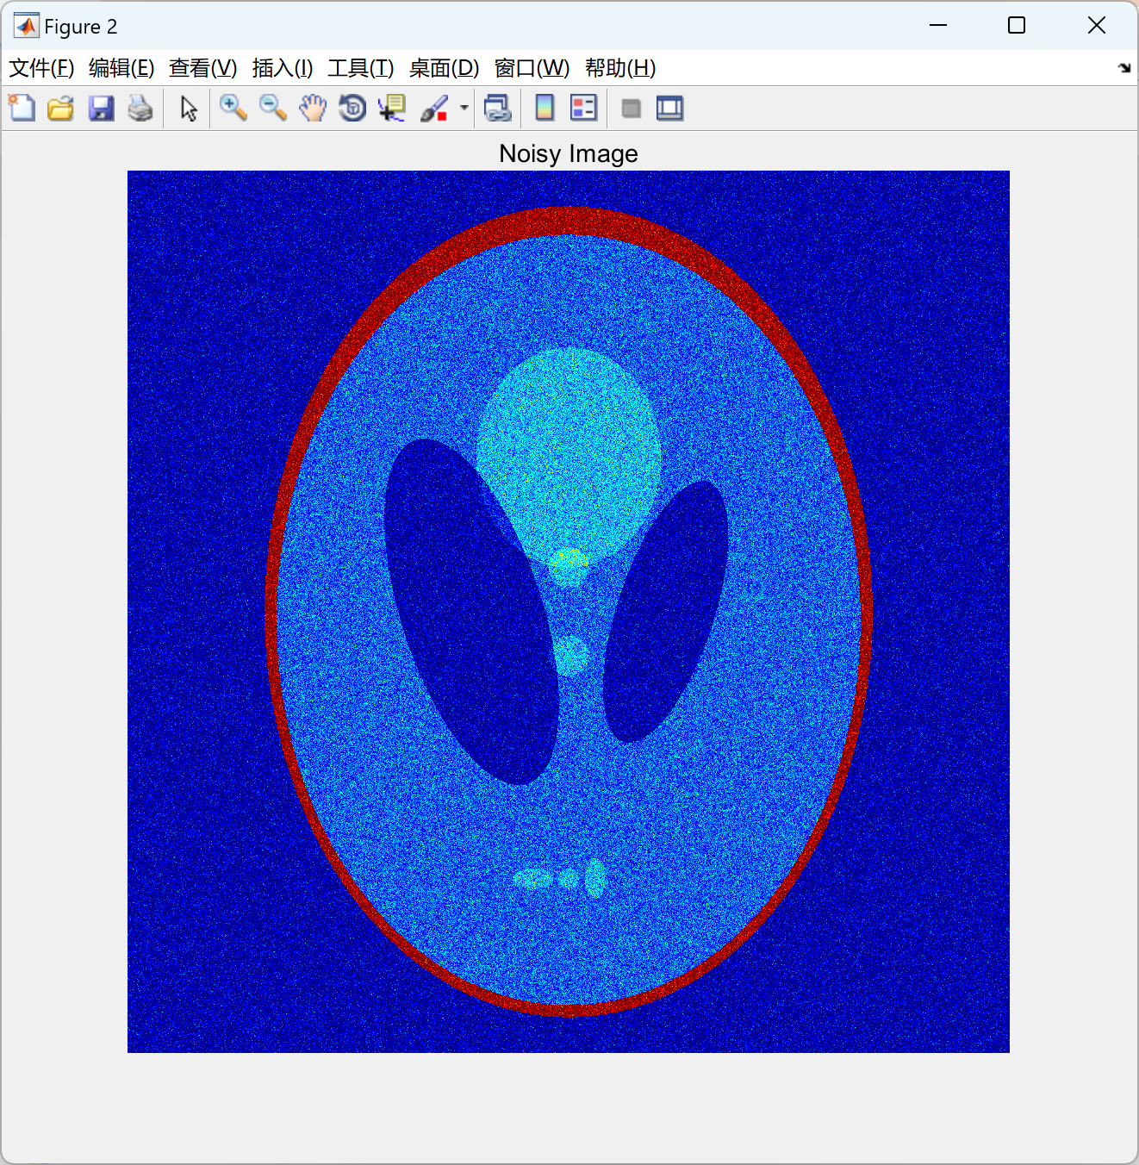Viewport: 1139px width, 1165px height.
Task: Enable the Rotate 3D tool
Action: (x=352, y=109)
